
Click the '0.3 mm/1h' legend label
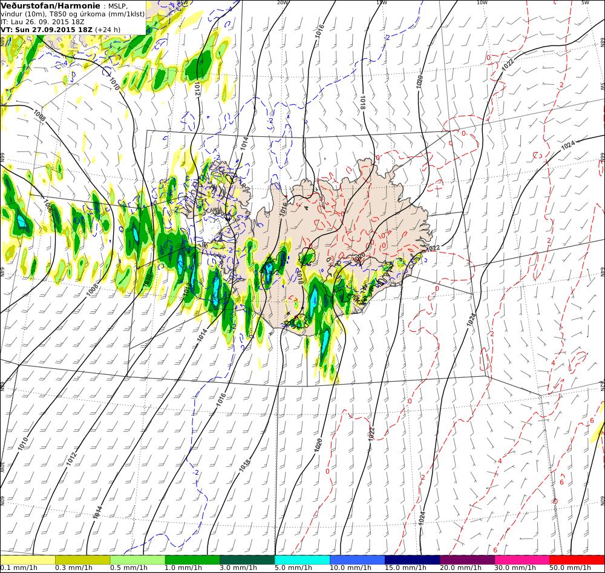[x=74, y=568]
